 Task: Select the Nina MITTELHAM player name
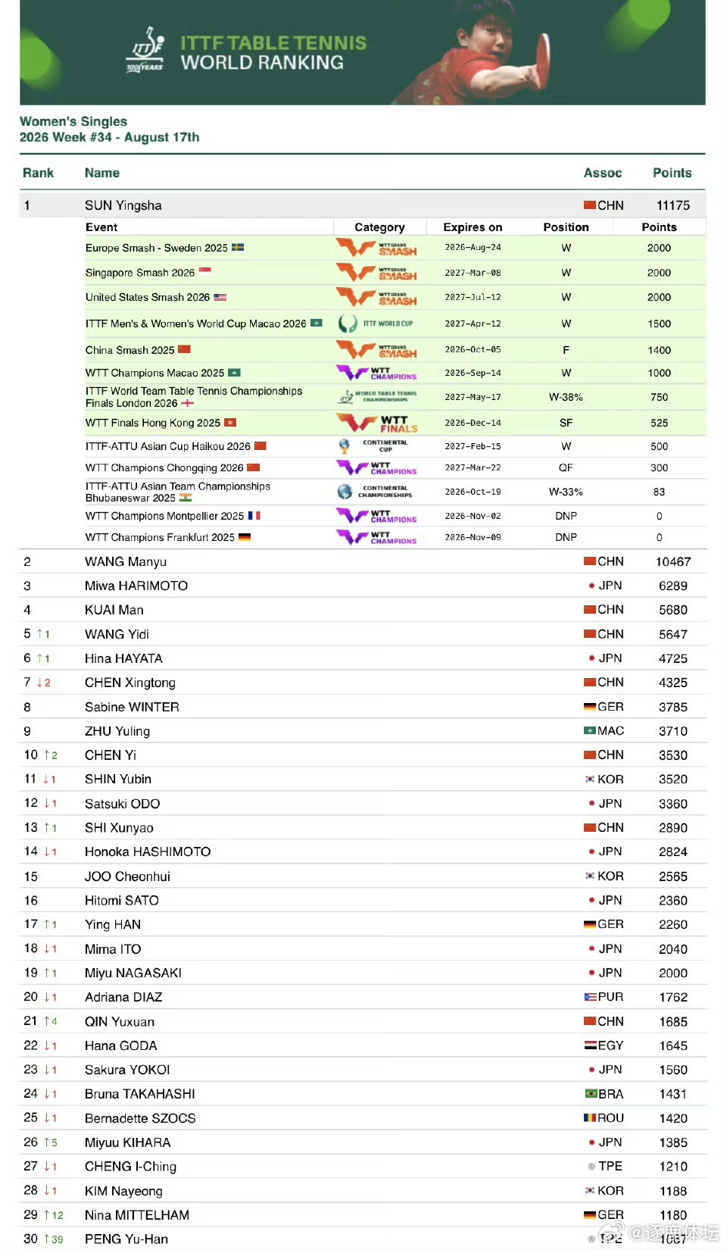coord(137,1215)
